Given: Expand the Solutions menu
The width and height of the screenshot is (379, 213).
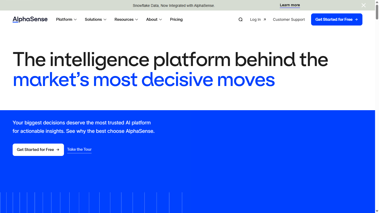Looking at the screenshot, I should pyautogui.click(x=96, y=19).
